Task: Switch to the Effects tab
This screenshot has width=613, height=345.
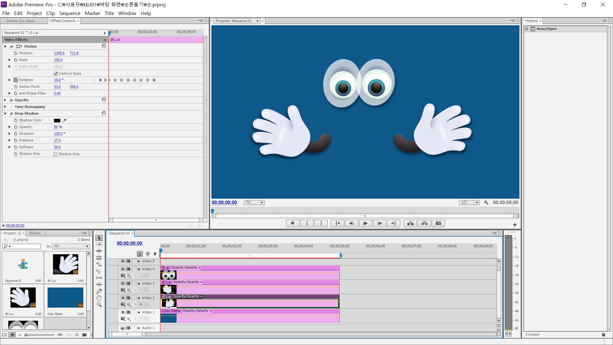Action: pyautogui.click(x=35, y=233)
